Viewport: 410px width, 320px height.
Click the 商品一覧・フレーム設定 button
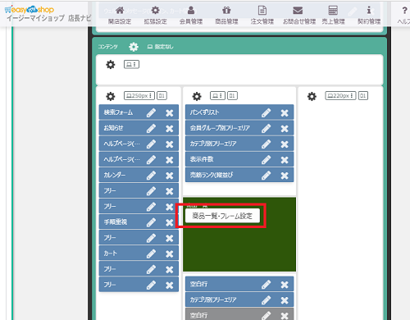222,216
